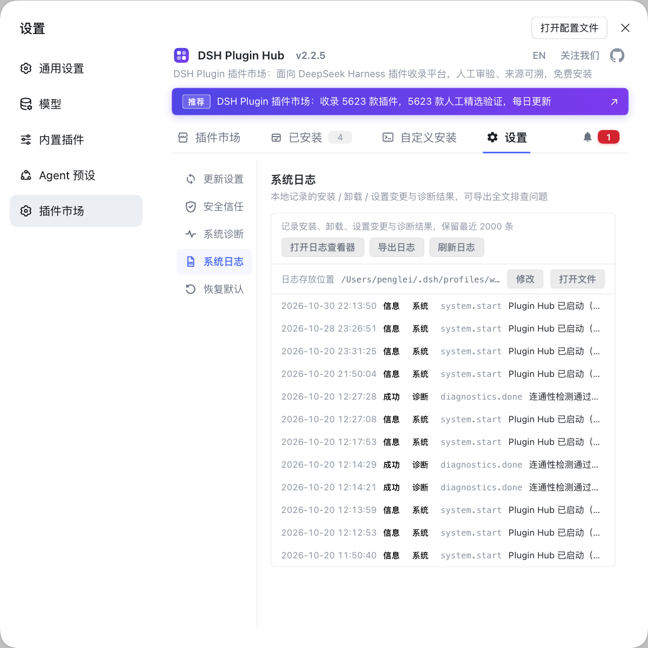
Task: Click 修改 next to log path
Action: pyautogui.click(x=525, y=279)
